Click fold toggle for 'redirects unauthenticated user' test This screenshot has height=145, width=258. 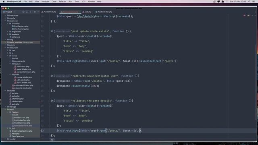coord(50,76)
